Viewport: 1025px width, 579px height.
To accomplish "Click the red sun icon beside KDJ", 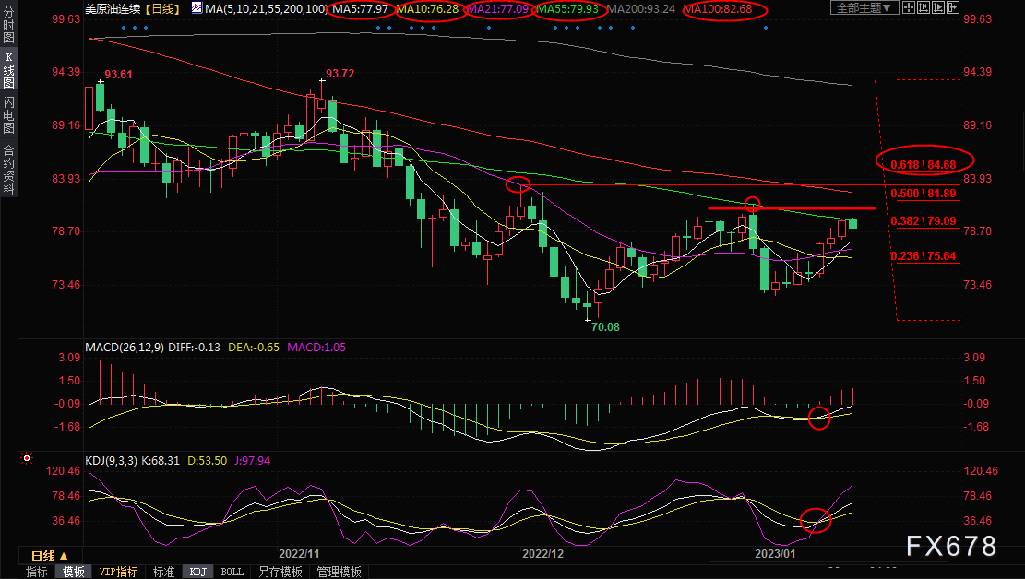I will 27,458.
